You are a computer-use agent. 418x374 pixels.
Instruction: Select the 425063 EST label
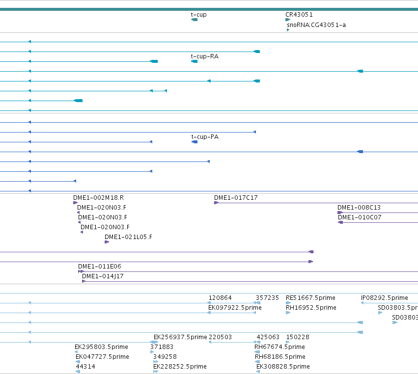pyautogui.click(x=268, y=337)
